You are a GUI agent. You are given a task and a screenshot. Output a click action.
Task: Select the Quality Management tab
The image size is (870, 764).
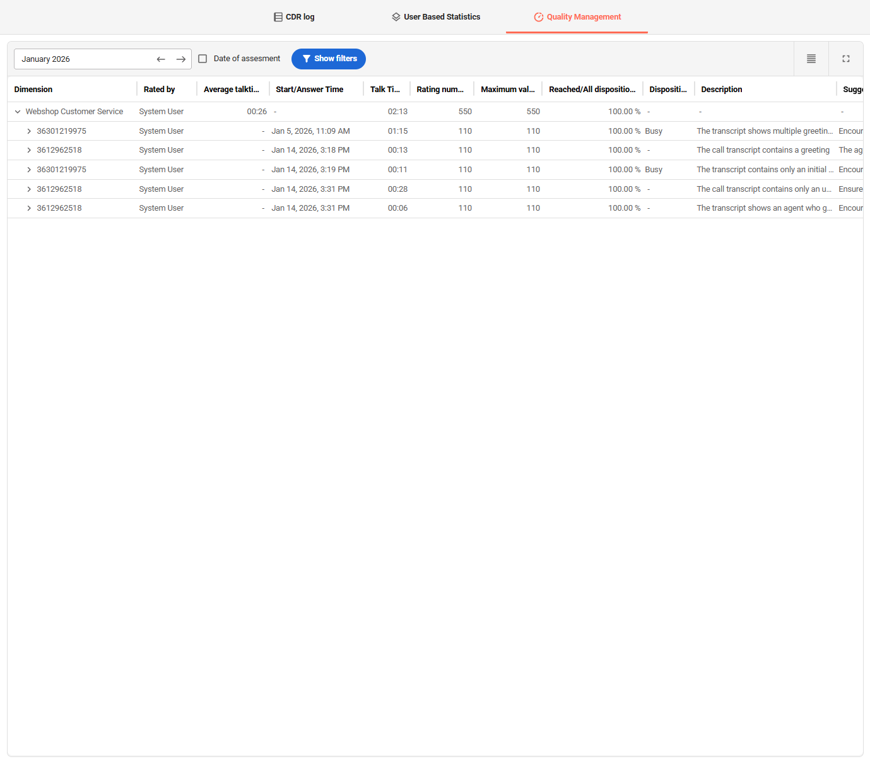click(577, 17)
